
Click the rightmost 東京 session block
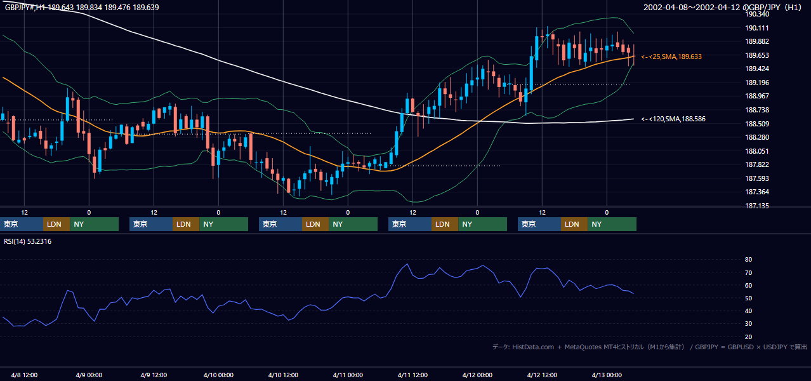(539, 224)
